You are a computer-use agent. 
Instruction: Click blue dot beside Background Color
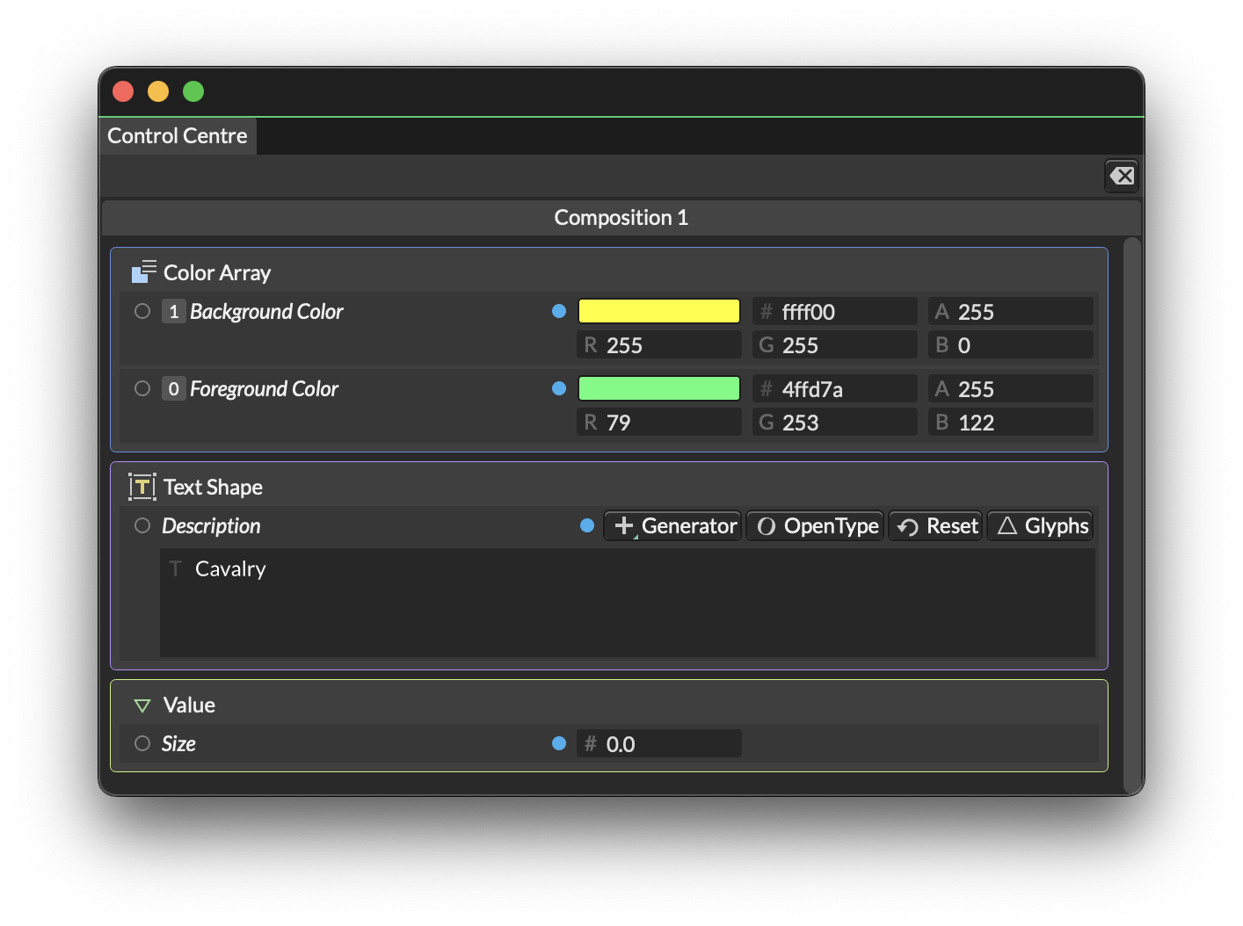click(x=559, y=311)
